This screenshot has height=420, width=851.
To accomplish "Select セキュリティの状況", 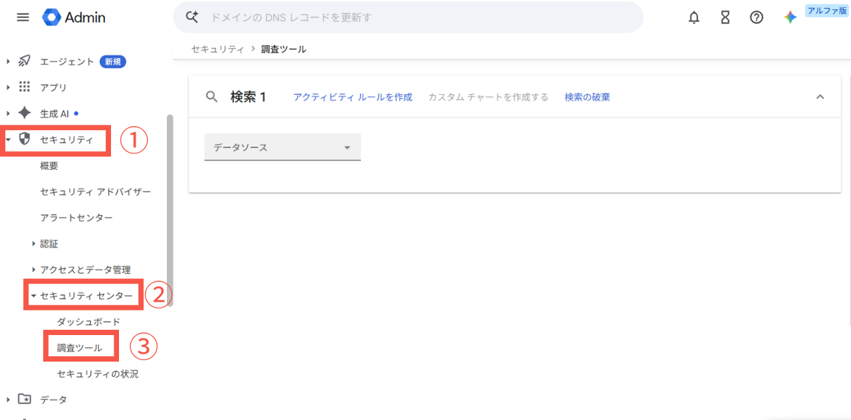I will tap(98, 374).
